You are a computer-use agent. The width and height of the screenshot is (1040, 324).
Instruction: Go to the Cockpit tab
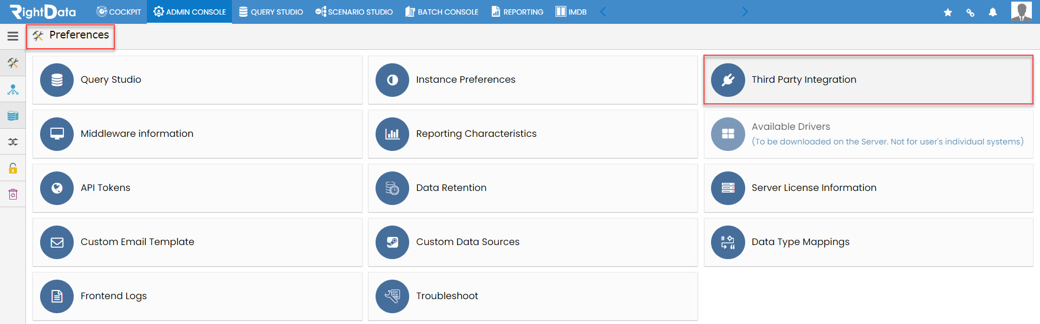tap(119, 12)
